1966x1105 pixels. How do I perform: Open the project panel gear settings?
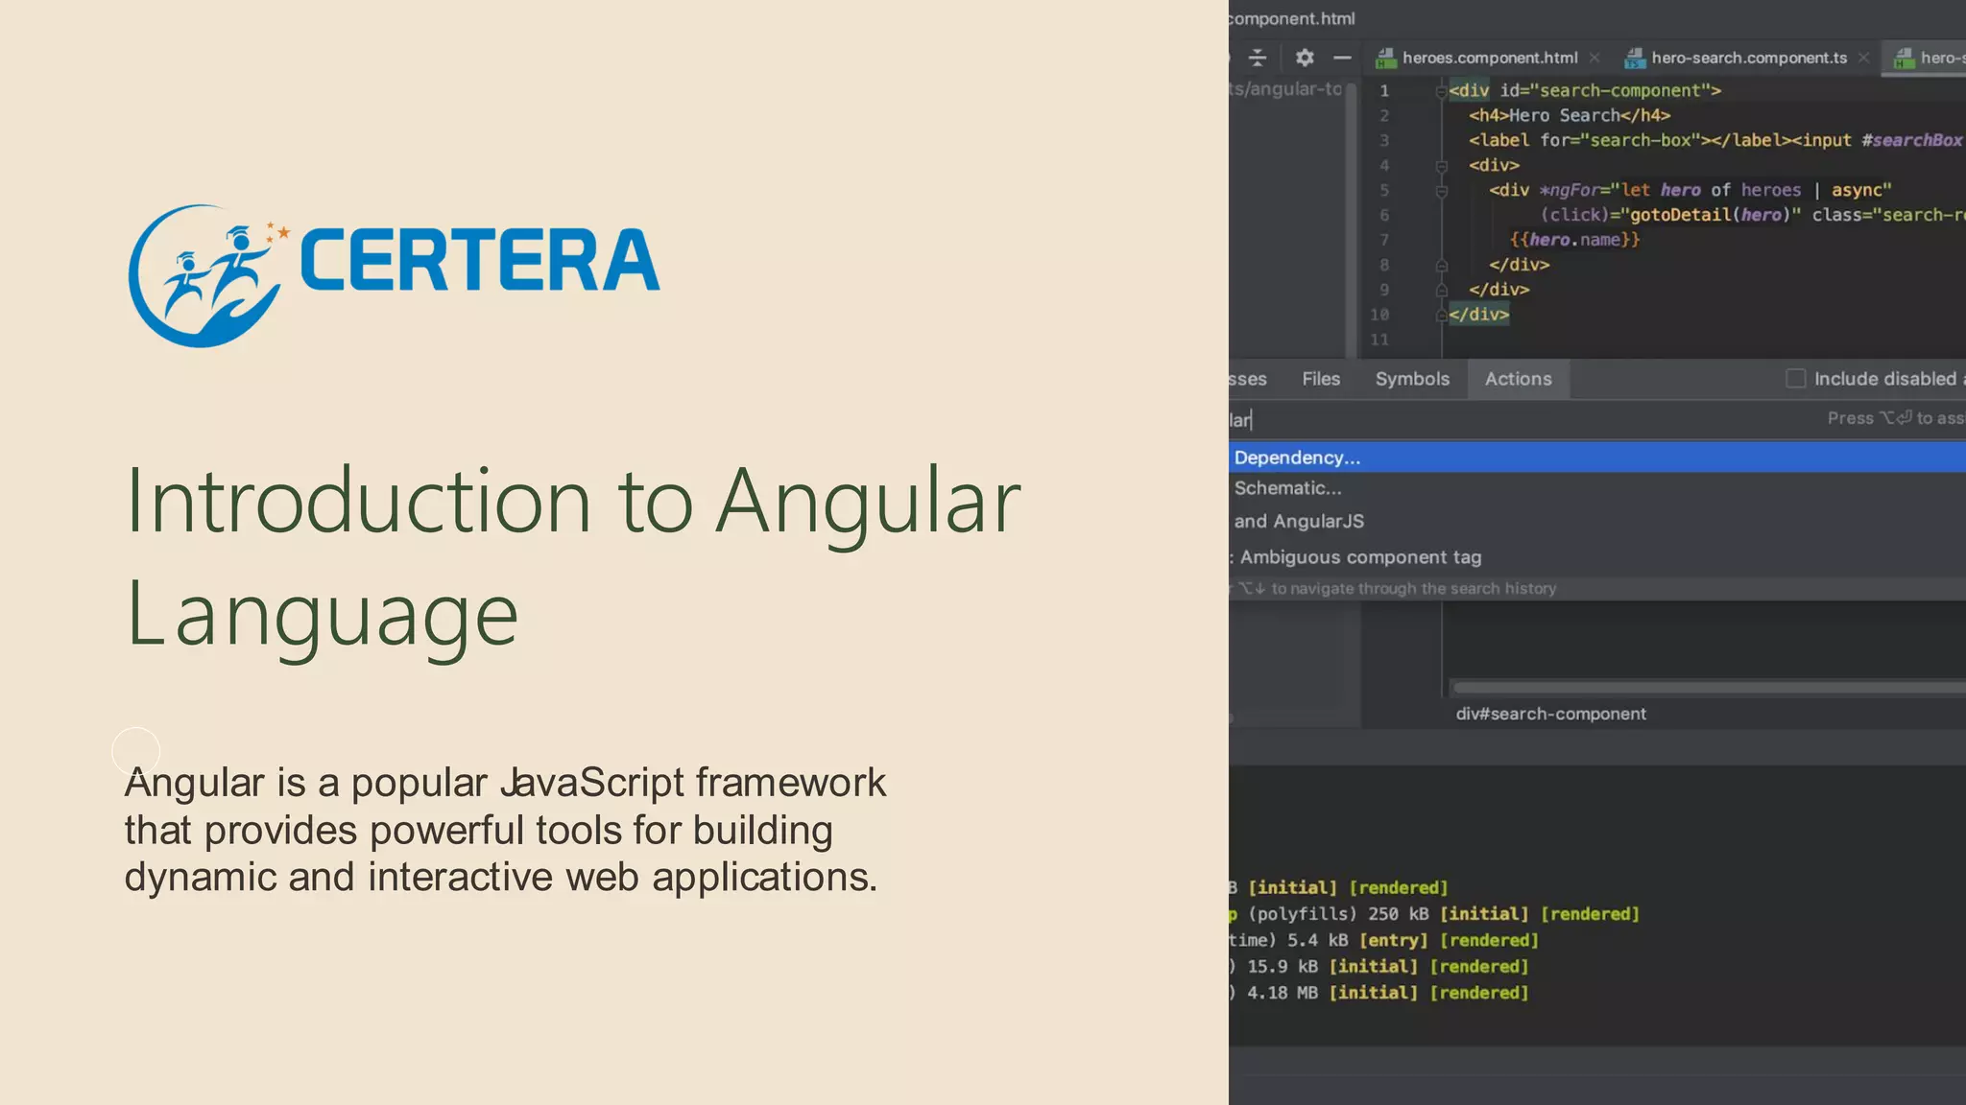(x=1304, y=58)
